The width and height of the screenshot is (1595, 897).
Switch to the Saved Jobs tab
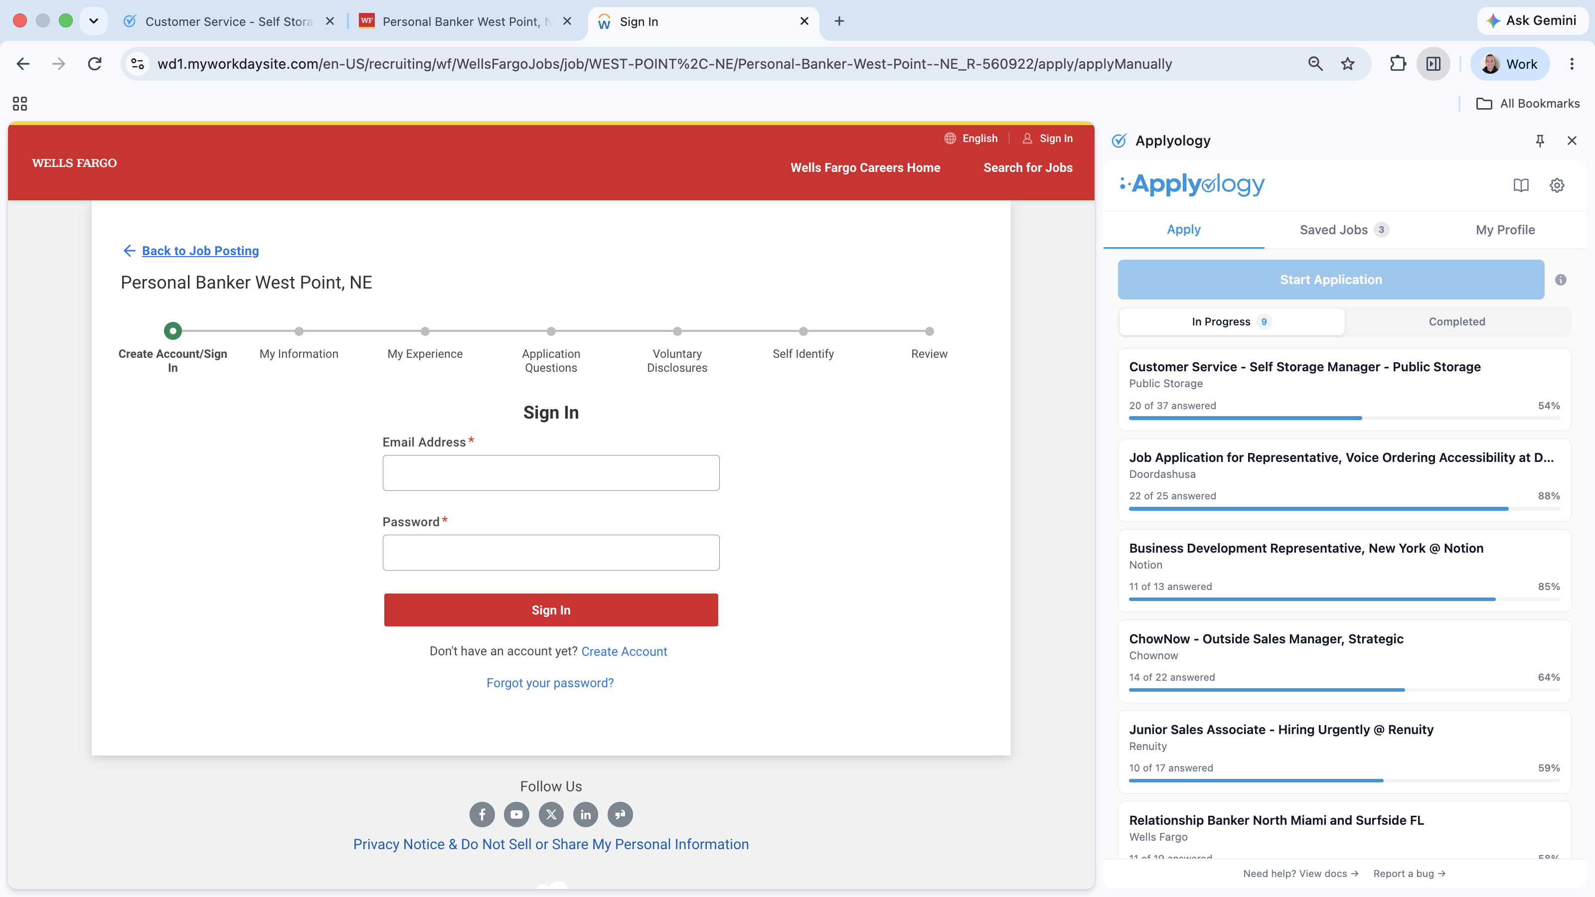tap(1344, 230)
